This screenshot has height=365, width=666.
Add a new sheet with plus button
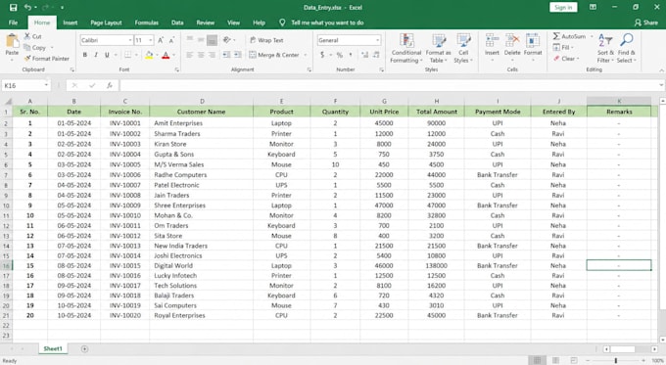tap(84, 349)
